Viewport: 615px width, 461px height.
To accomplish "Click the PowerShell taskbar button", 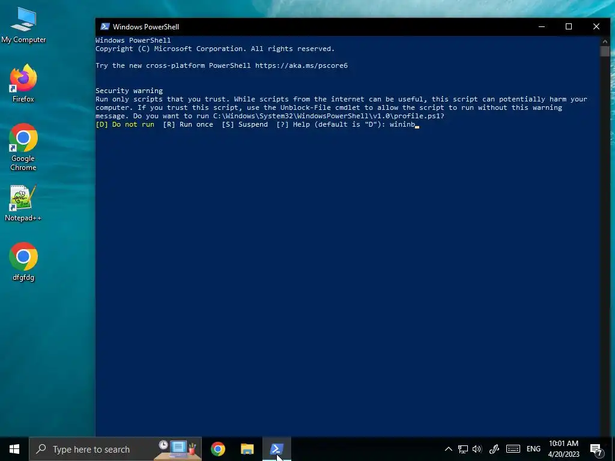I will (x=276, y=449).
